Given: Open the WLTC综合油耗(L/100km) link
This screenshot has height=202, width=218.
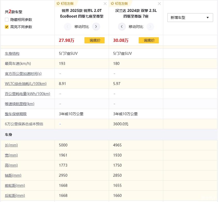Looking at the screenshot, I should 26,84.
